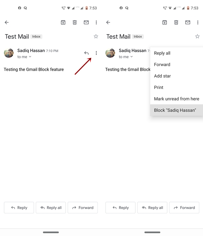203x236 pixels.
Task: Open Sadiq Hassan avatar in right screenshot
Action: 110,53
